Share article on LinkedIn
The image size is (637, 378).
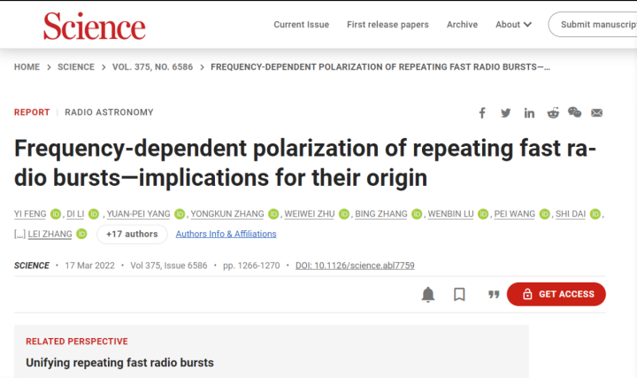click(x=529, y=112)
